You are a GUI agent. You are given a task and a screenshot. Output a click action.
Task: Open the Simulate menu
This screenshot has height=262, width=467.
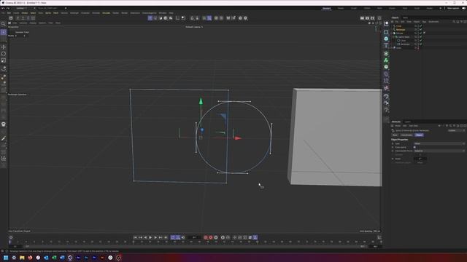[x=106, y=13]
